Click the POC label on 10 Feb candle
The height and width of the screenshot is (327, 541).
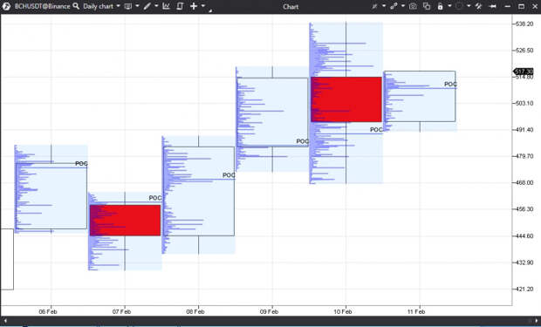[x=376, y=130]
